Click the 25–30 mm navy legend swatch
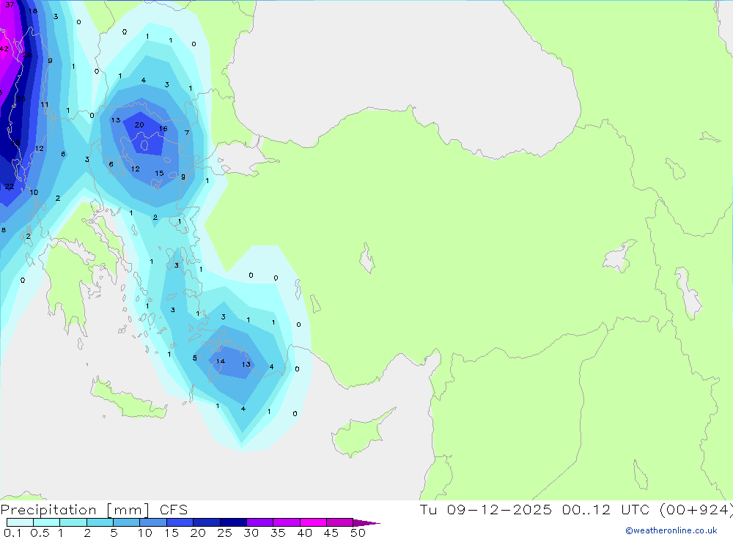 [x=233, y=522]
